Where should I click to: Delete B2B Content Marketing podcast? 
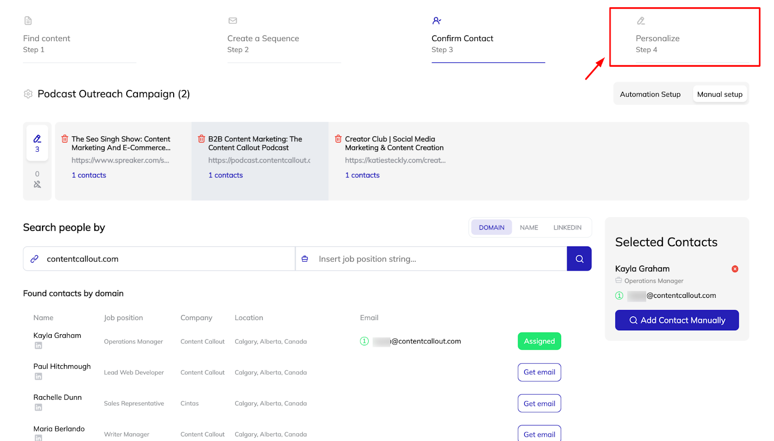(x=201, y=139)
